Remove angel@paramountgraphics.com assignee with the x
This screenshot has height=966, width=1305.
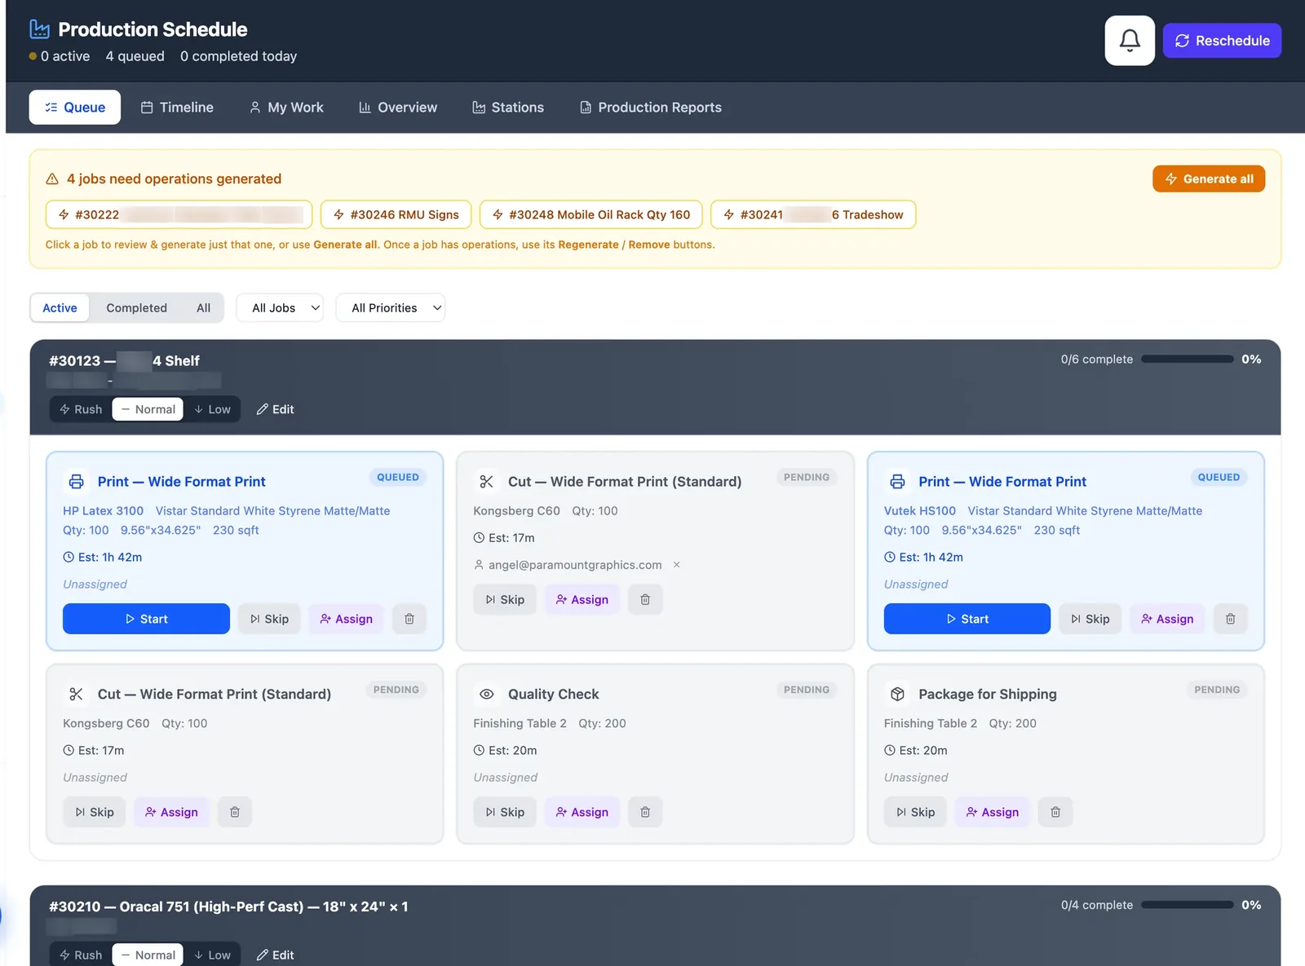coord(676,565)
